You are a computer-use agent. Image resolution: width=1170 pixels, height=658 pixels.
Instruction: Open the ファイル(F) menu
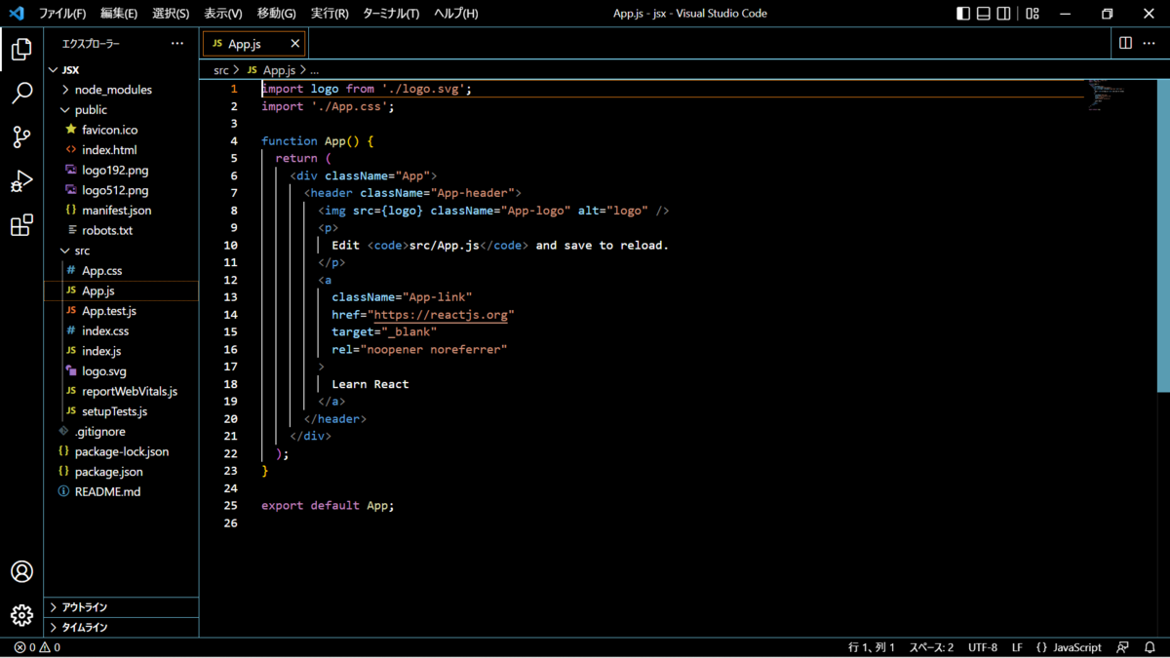coord(62,14)
